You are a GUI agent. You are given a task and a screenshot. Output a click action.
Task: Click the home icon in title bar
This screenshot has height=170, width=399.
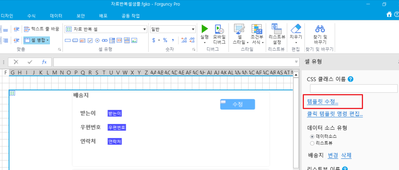pos(389,14)
